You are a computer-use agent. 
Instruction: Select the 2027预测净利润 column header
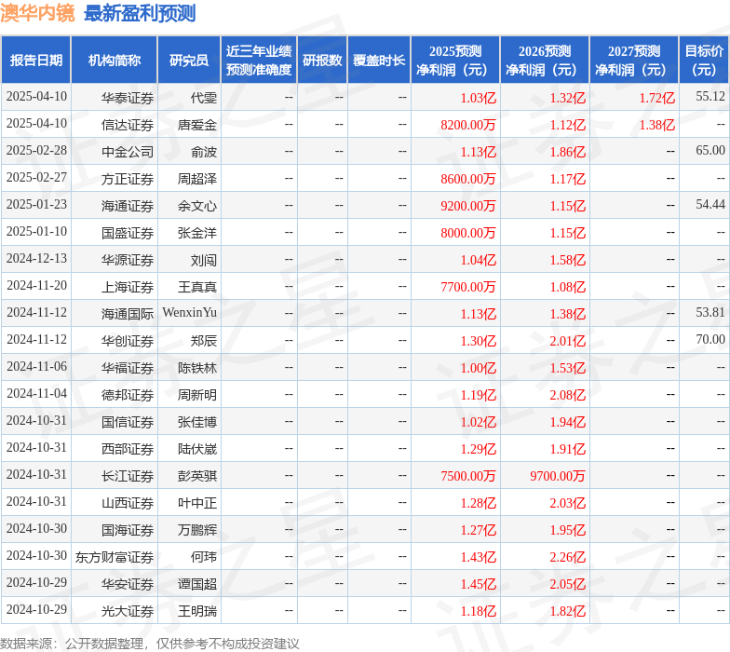click(634, 61)
